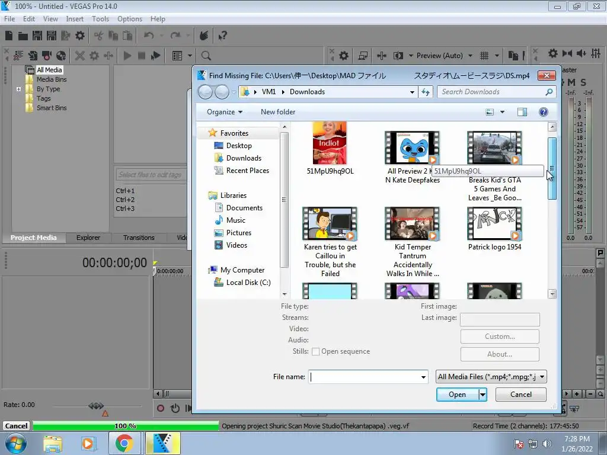Click the New project icon in VEGAS toolbar
Screen dimensions: 607x455
[9, 36]
